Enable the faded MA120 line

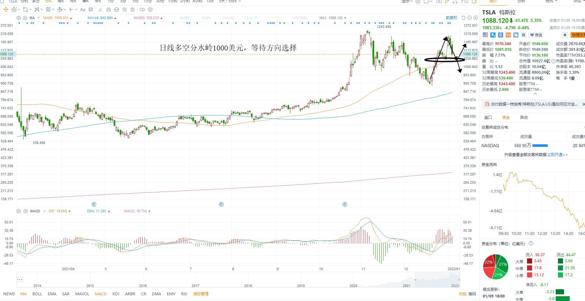[x=229, y=18]
